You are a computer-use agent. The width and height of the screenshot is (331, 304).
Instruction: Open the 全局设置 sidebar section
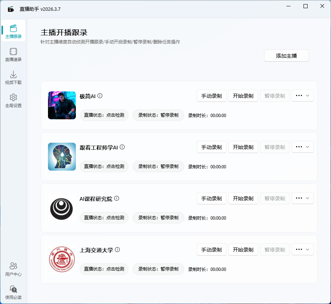pyautogui.click(x=13, y=100)
